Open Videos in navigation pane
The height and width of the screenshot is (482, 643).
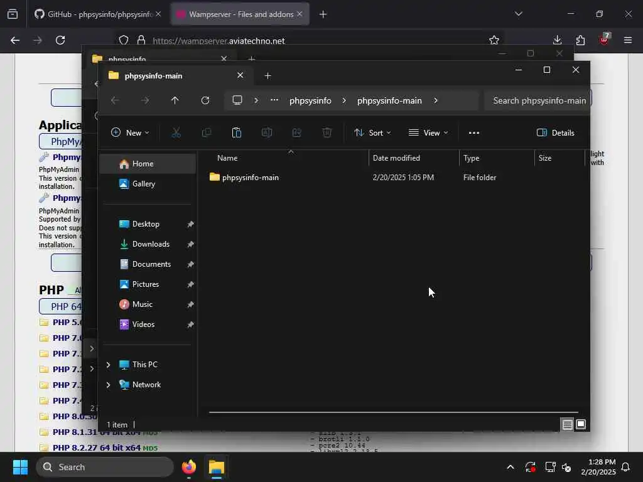point(148,324)
